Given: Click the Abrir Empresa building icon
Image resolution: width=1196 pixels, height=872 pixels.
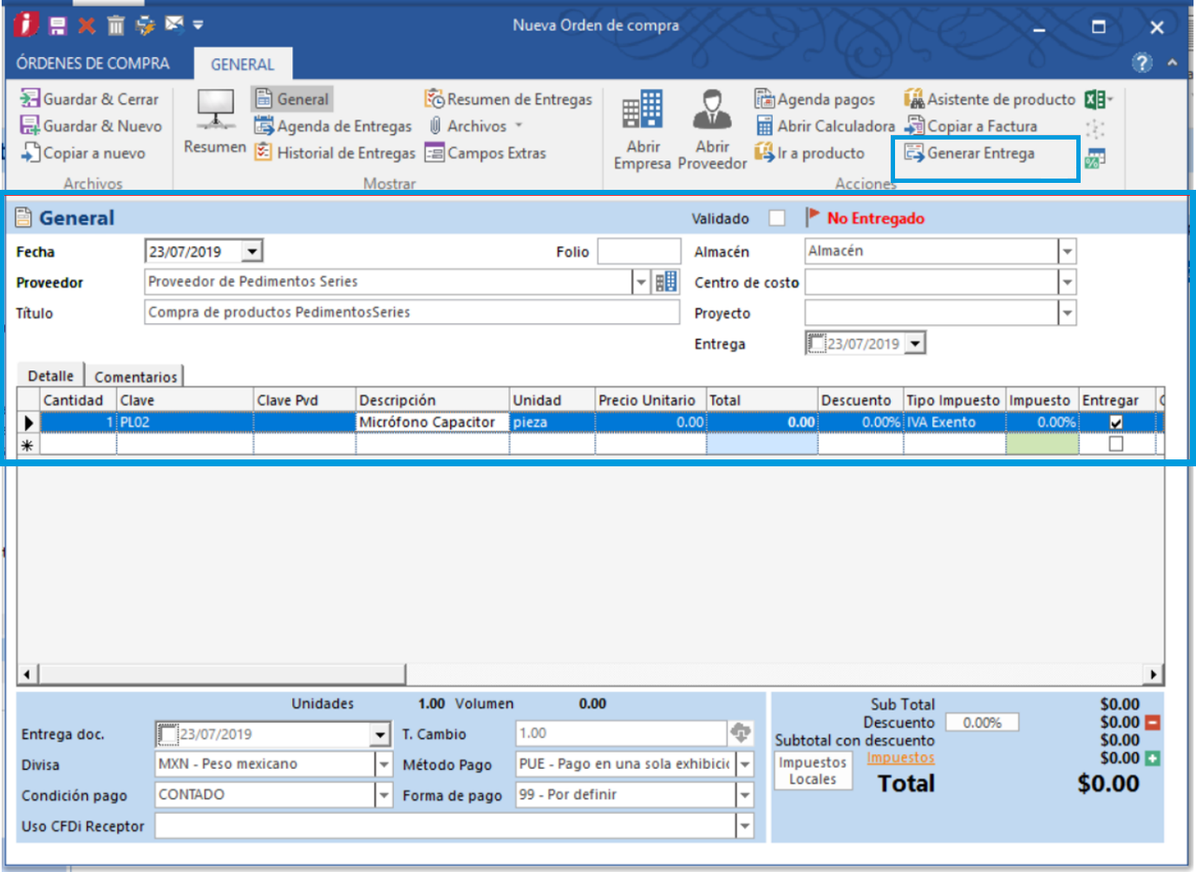Looking at the screenshot, I should (643, 111).
